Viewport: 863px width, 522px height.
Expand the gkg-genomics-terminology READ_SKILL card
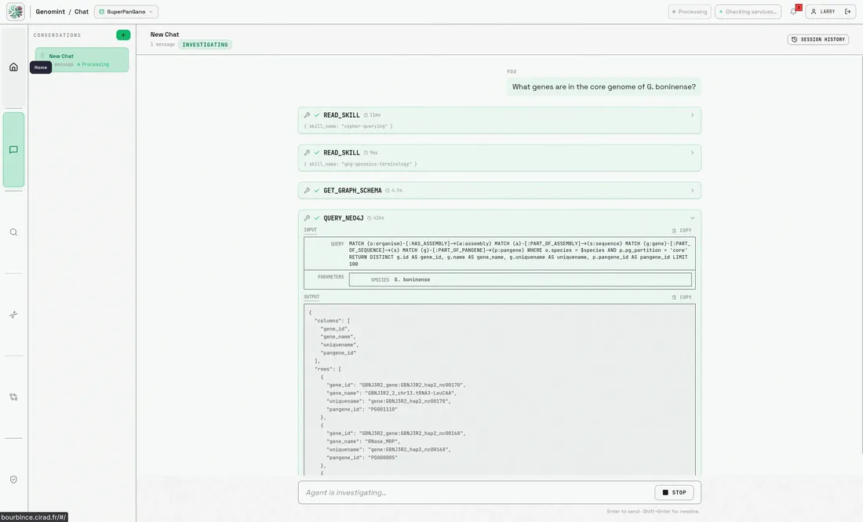click(x=693, y=152)
